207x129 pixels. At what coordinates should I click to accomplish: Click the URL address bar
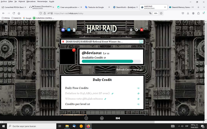point(100,13)
